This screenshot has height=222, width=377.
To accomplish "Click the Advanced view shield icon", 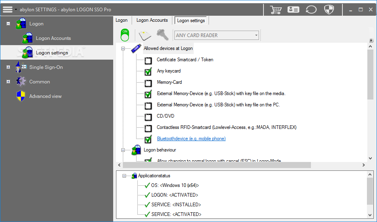I will coord(21,96).
